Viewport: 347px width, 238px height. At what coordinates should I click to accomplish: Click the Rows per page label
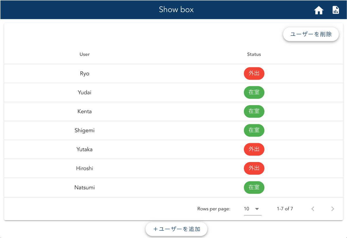(x=214, y=209)
